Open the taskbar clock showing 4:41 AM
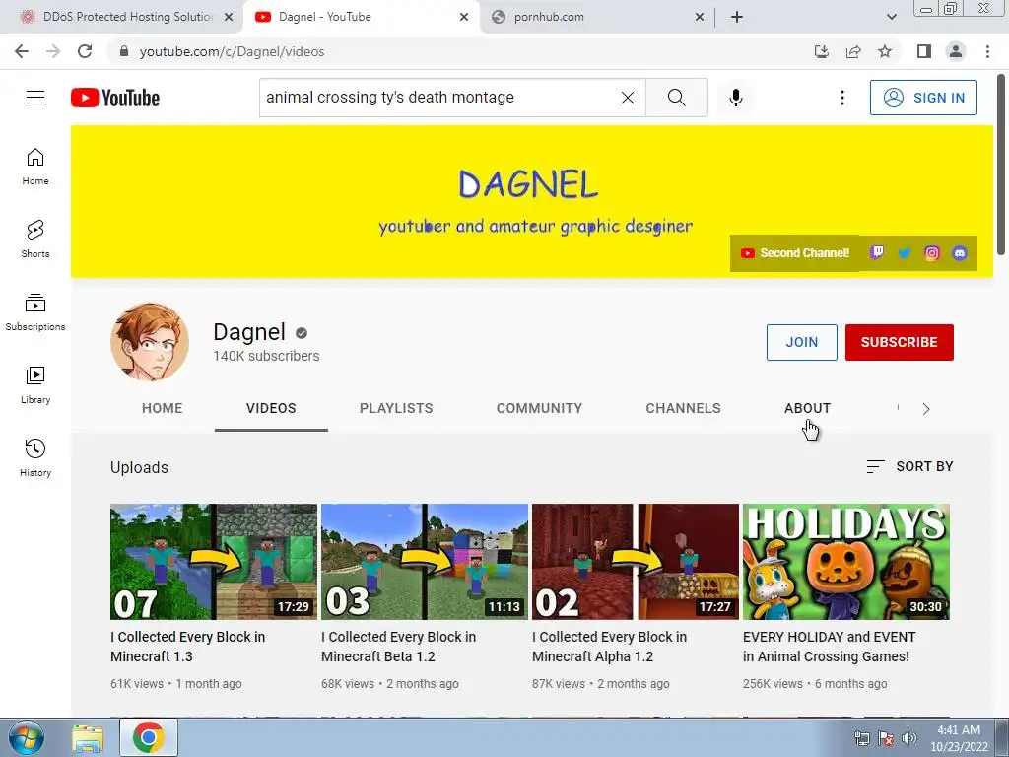Viewport: 1009px width, 757px height. click(959, 738)
